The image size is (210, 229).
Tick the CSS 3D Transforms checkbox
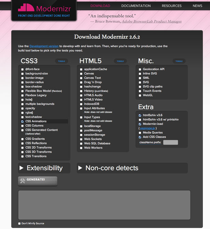(23, 152)
